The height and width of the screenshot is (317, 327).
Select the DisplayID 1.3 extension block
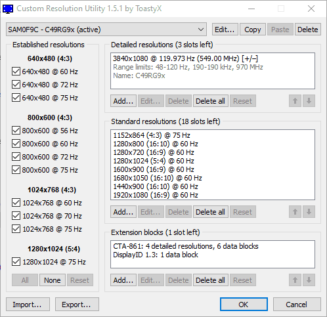(213, 255)
